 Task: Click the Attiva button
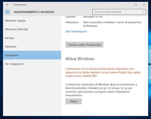(73, 101)
